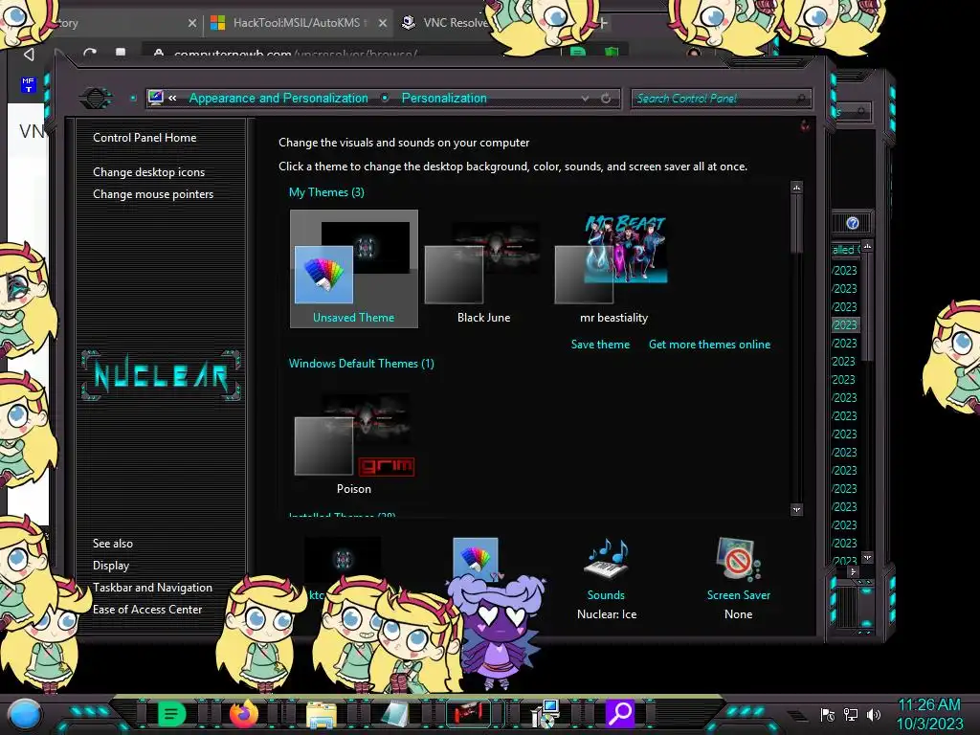Open Control Panel Home link
This screenshot has width=980, height=735.
(x=145, y=138)
